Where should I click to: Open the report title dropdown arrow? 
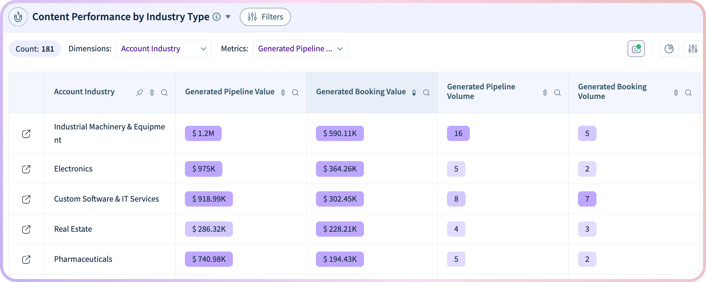point(228,17)
